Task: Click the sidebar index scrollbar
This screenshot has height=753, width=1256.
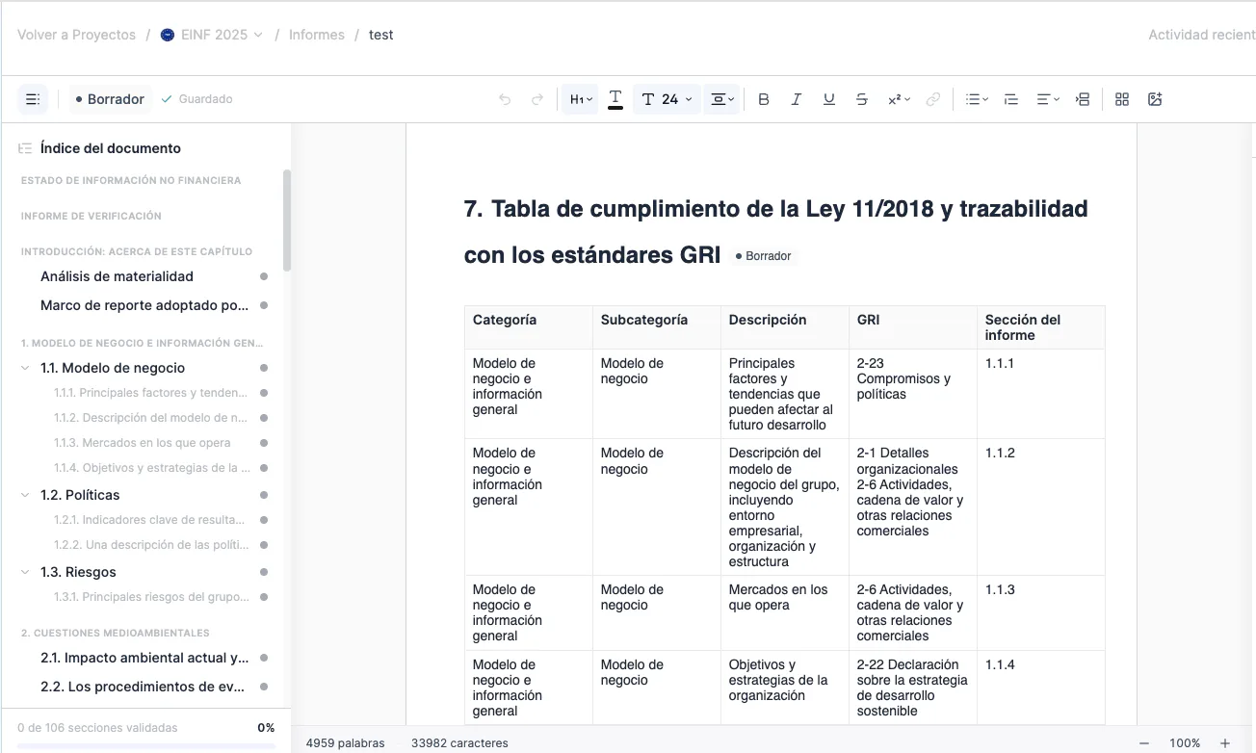Action: pyautogui.click(x=286, y=221)
